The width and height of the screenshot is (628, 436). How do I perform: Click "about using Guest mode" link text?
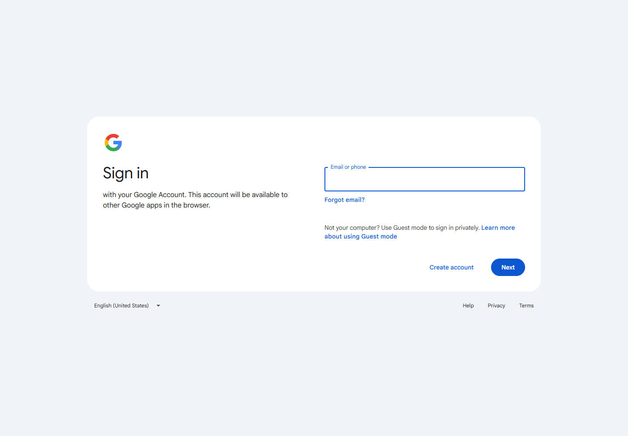361,236
